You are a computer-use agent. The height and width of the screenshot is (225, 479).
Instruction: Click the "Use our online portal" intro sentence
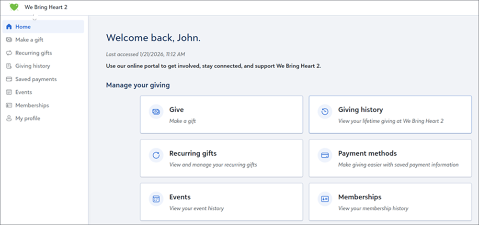tap(214, 66)
